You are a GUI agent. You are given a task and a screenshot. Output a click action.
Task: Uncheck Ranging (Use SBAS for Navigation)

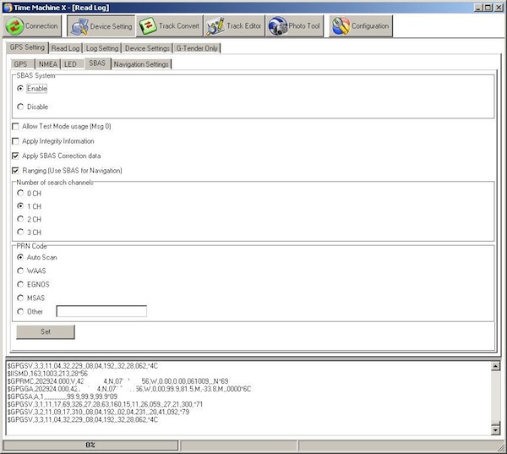click(x=15, y=170)
